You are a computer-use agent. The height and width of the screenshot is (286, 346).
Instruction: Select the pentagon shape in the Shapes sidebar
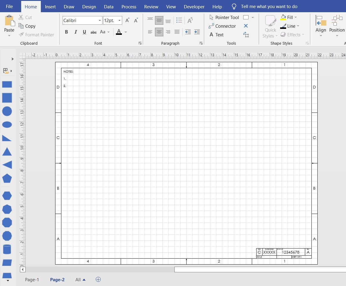[7, 179]
